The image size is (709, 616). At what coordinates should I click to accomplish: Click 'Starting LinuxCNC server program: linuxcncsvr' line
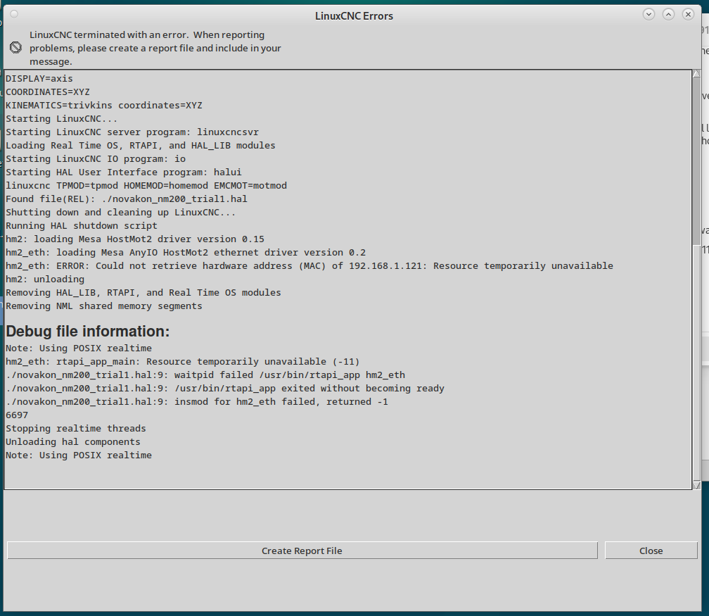point(132,132)
